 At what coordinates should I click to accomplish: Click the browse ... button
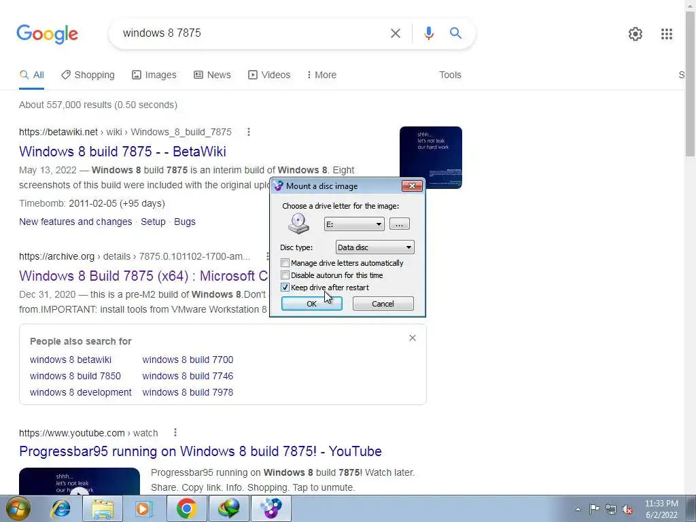coord(399,224)
